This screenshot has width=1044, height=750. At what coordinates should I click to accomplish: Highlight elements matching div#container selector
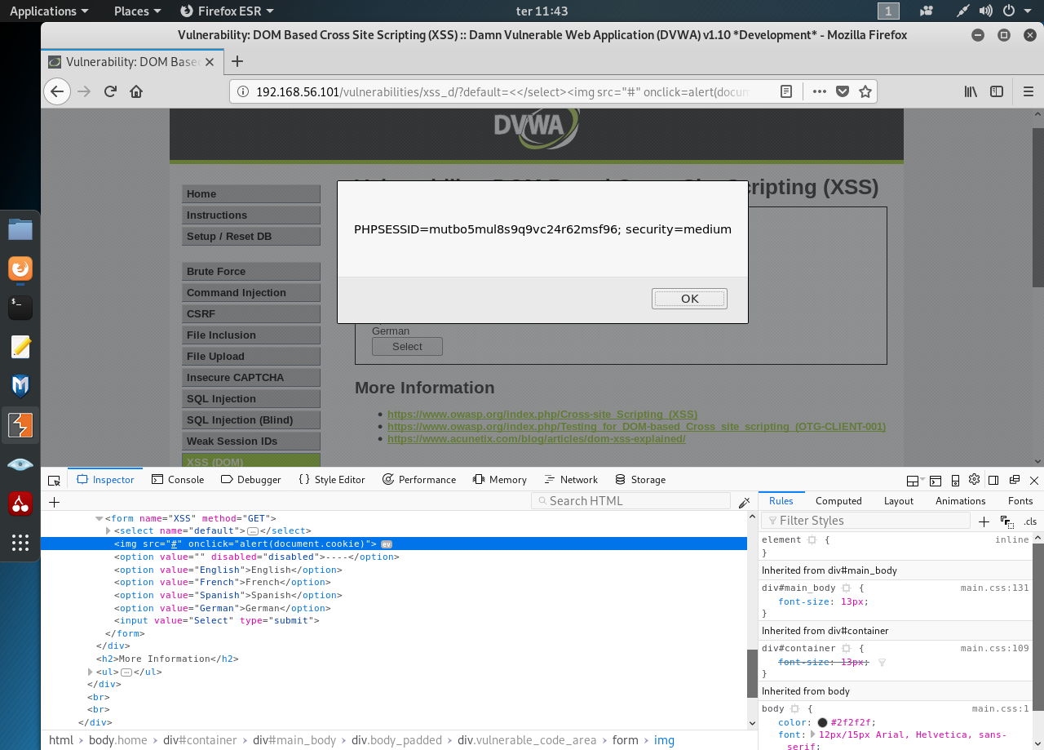(846, 648)
